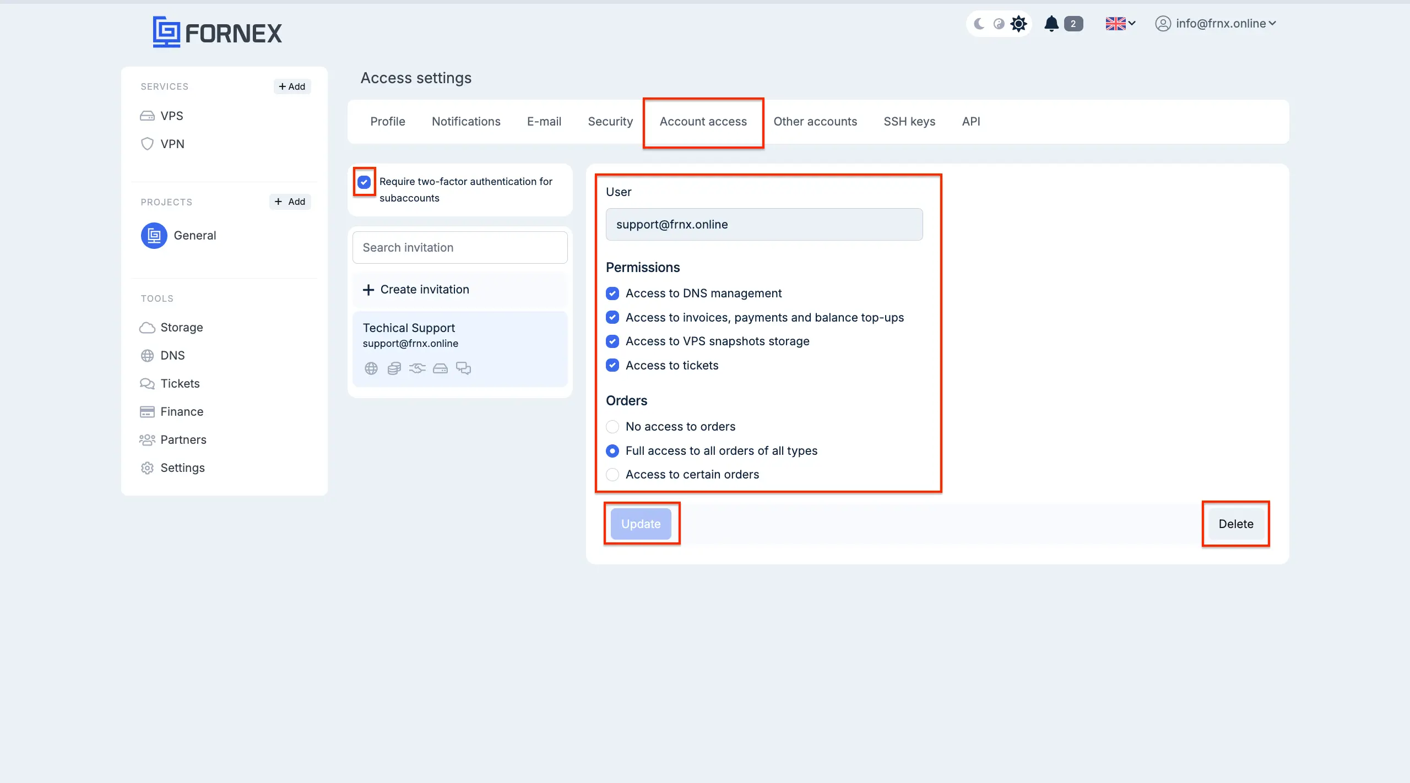Open the Storage tool link
This screenshot has height=783, width=1410.
[x=182, y=328]
